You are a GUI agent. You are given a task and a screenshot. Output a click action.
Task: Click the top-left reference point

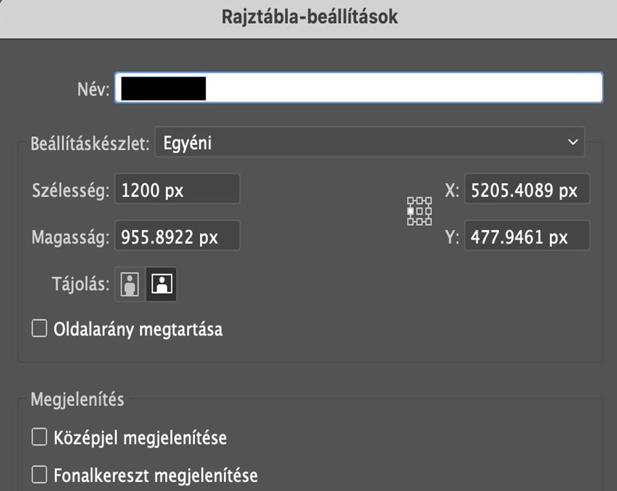[410, 200]
